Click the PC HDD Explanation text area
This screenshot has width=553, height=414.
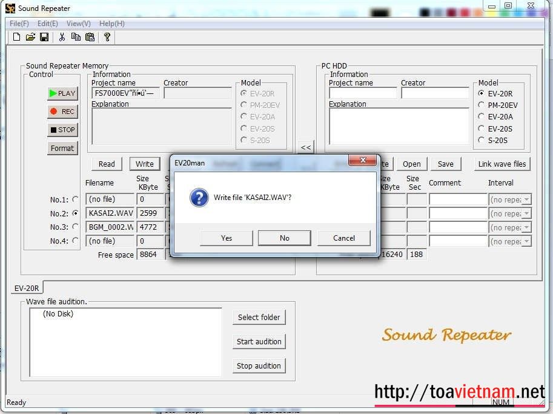tap(399, 126)
